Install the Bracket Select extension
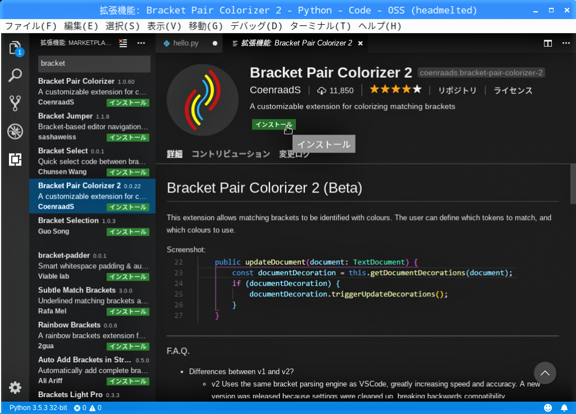 coord(128,172)
